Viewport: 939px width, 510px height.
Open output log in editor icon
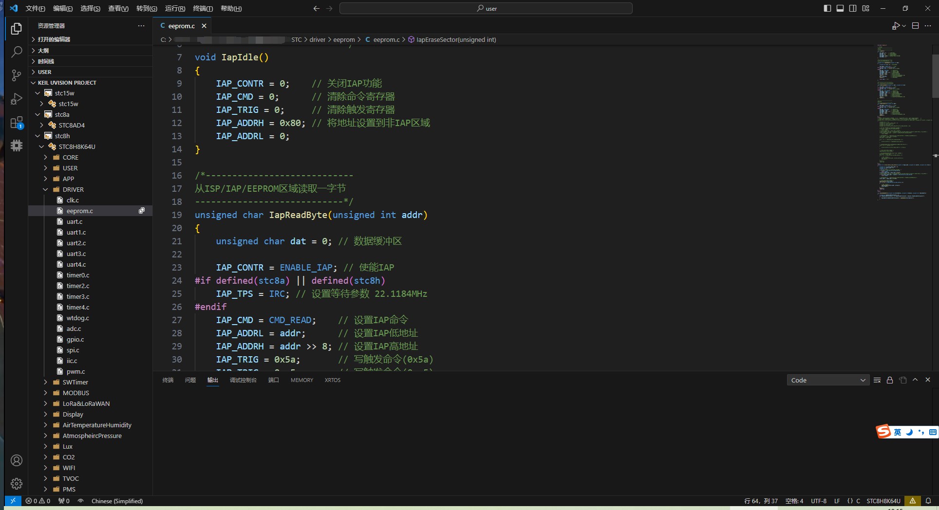click(902, 380)
